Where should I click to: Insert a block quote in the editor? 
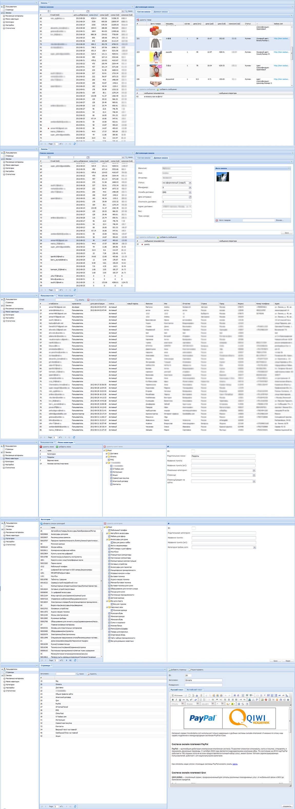[217, 700]
